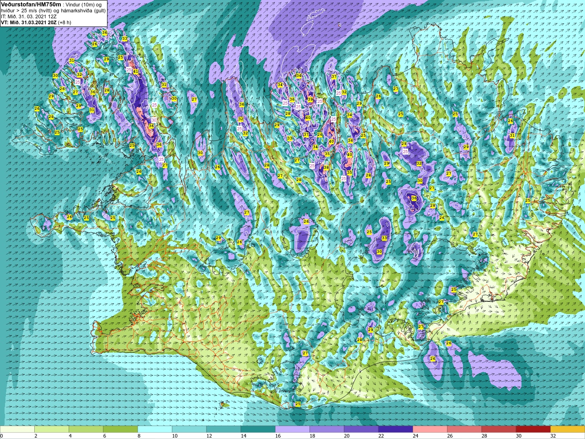
Task: Pick the teal 12–14 m/s legend swatch
Action: pyautogui.click(x=223, y=429)
